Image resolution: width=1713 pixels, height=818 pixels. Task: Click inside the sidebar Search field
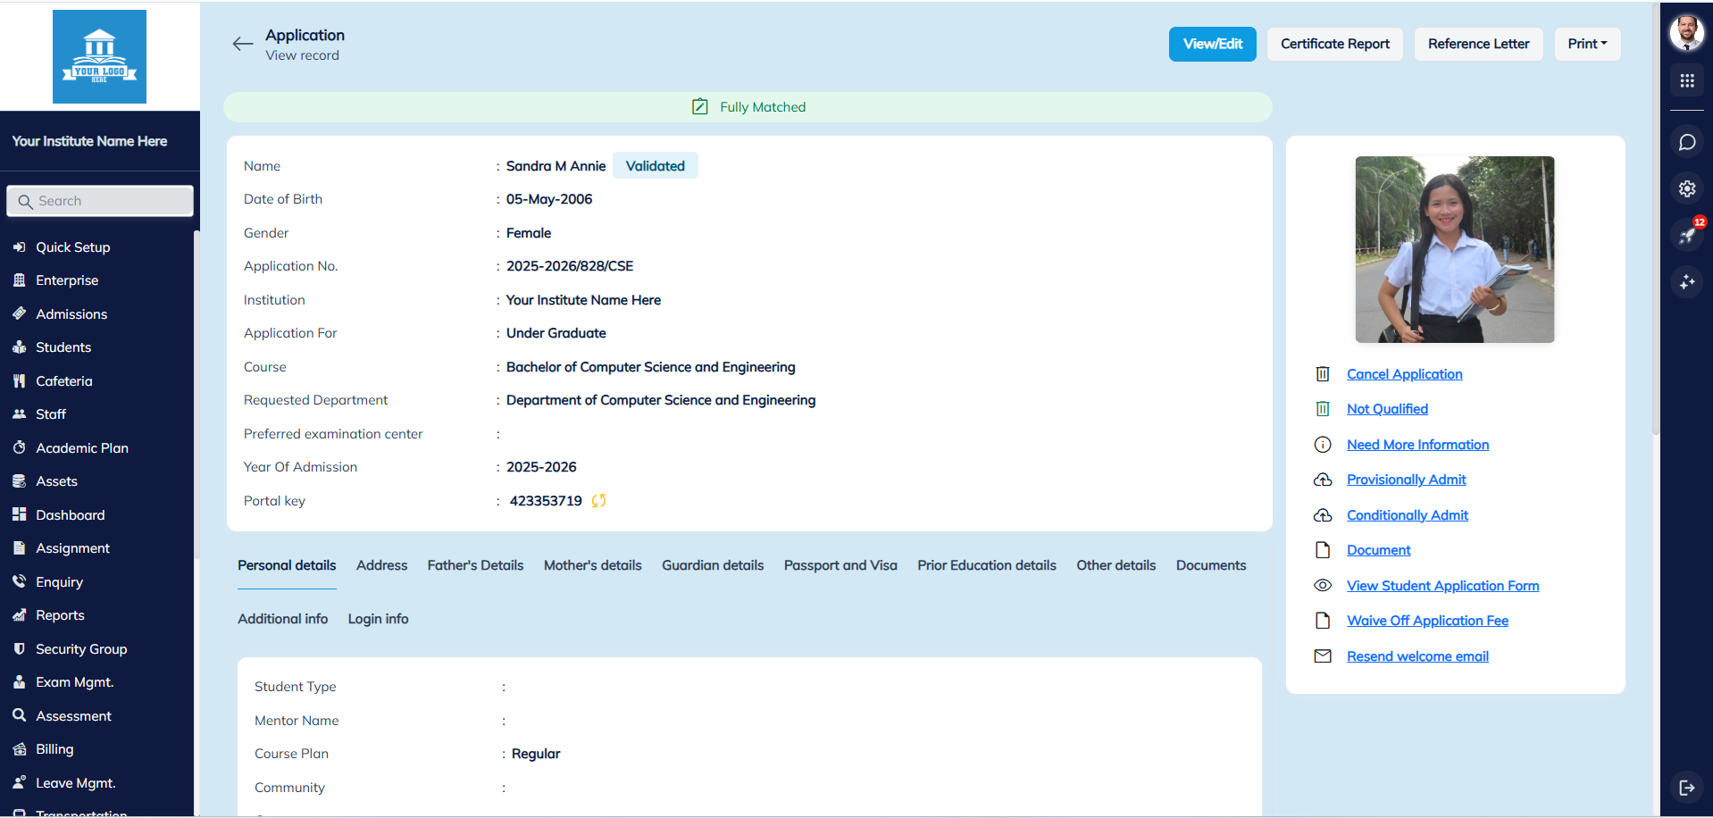tap(99, 201)
